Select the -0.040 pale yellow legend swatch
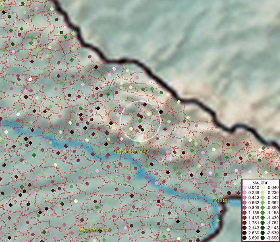The image size is (280, 242). coord(262,188)
